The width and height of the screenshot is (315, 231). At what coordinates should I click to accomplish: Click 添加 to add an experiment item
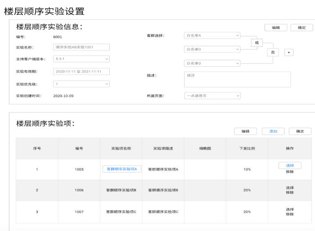(273, 131)
